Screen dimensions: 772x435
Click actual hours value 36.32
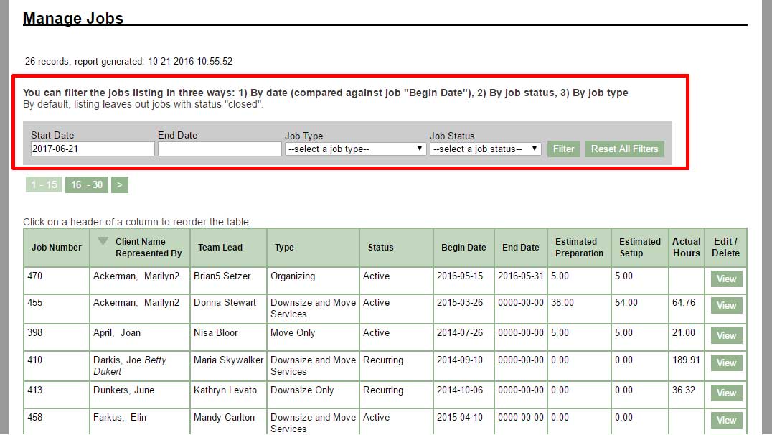click(684, 390)
